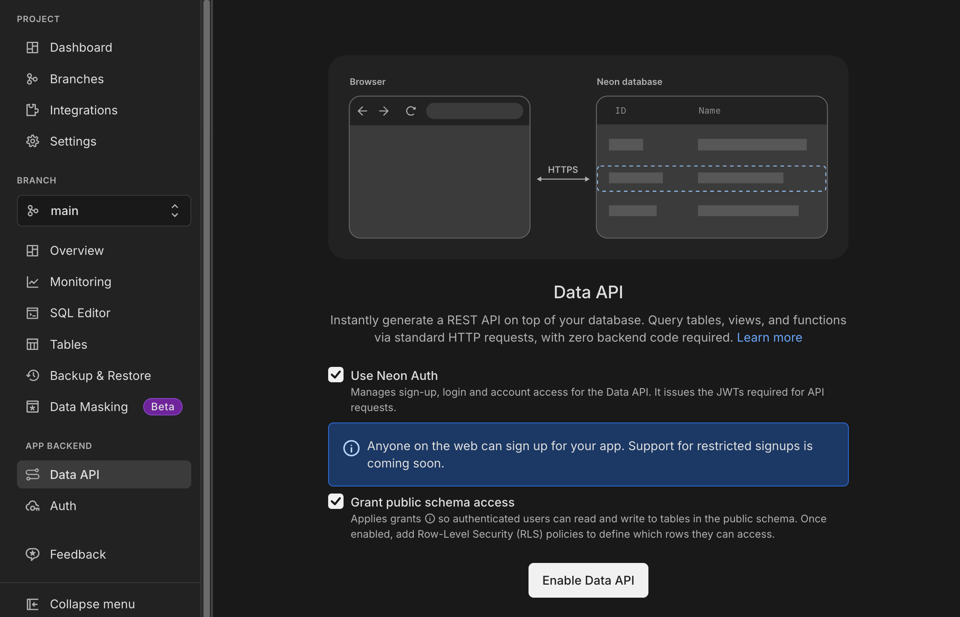This screenshot has height=617, width=960.
Task: Open the Dashboard page
Action: click(x=81, y=47)
